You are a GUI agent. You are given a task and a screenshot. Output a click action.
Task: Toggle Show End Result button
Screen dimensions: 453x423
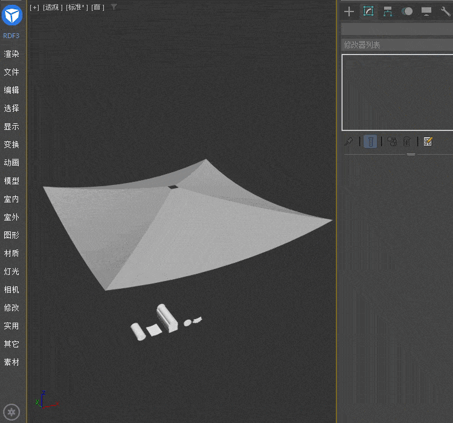pos(370,141)
